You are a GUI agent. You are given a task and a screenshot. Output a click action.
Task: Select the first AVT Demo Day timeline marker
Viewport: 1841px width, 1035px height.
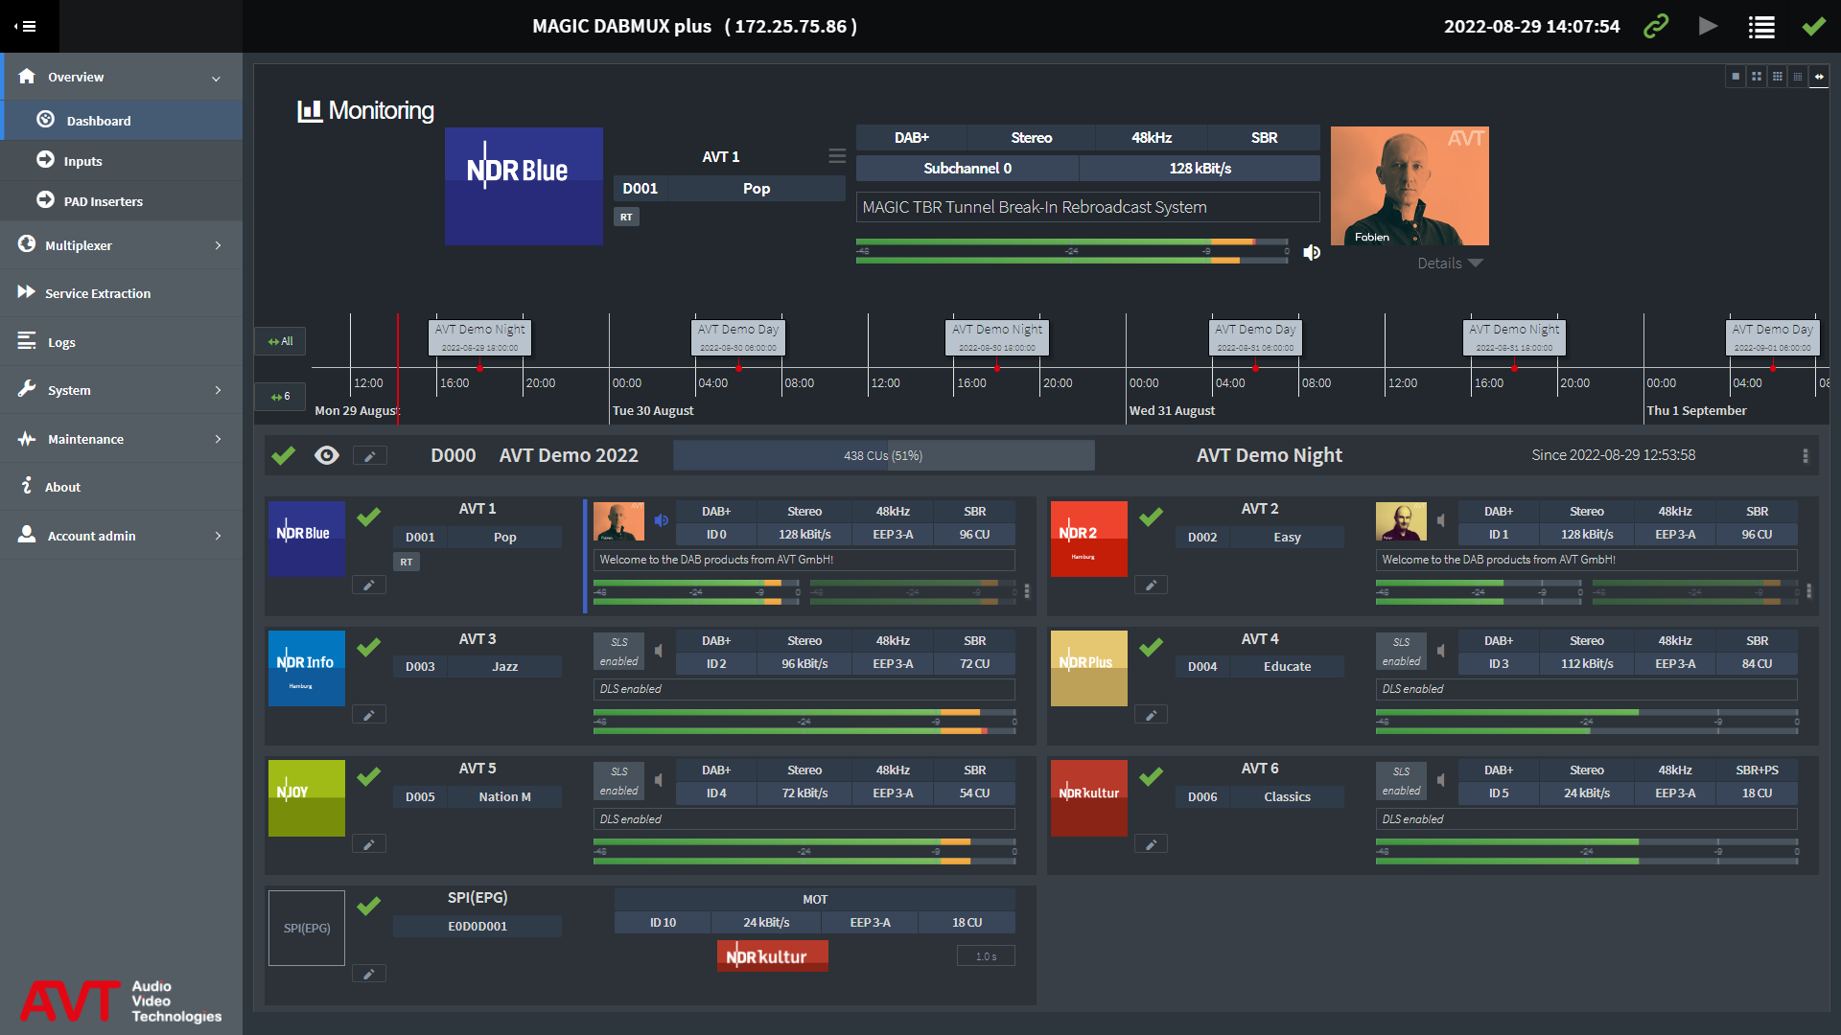pos(738,336)
